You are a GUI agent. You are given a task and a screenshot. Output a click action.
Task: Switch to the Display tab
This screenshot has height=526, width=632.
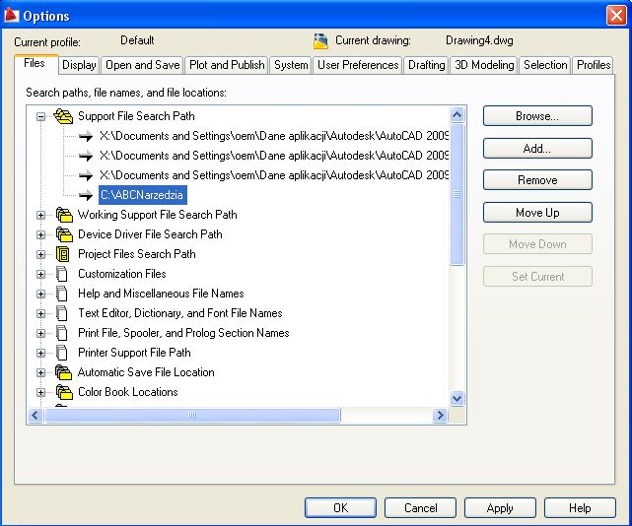point(79,65)
